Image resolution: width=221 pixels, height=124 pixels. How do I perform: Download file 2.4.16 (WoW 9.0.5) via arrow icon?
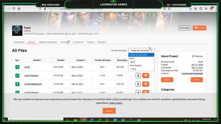(138, 84)
